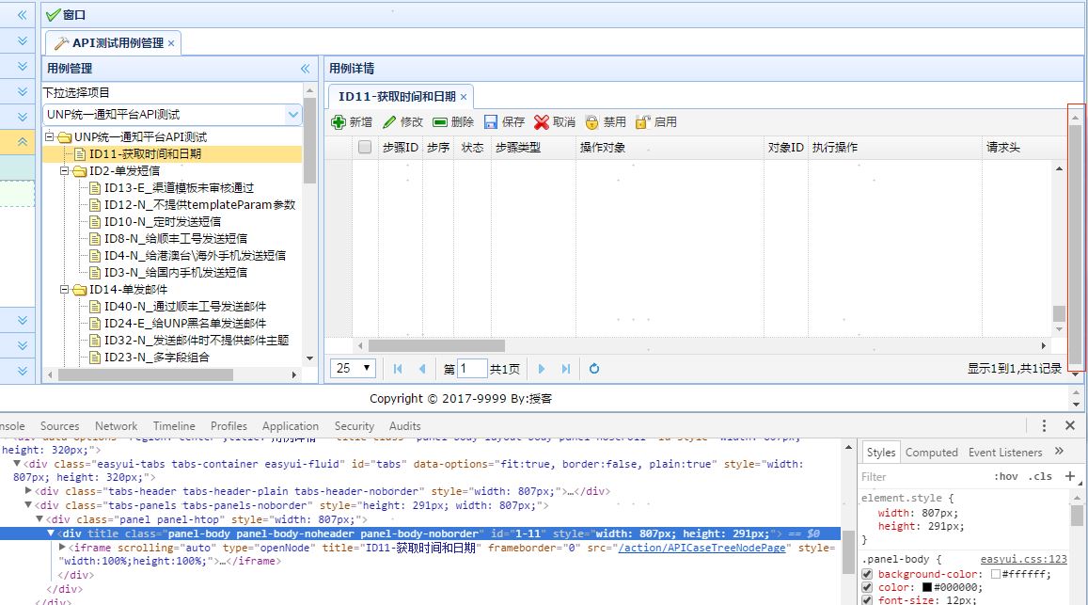Select tree node ID10-N_定时发送短信
The height and width of the screenshot is (605, 1088).
click(x=163, y=222)
